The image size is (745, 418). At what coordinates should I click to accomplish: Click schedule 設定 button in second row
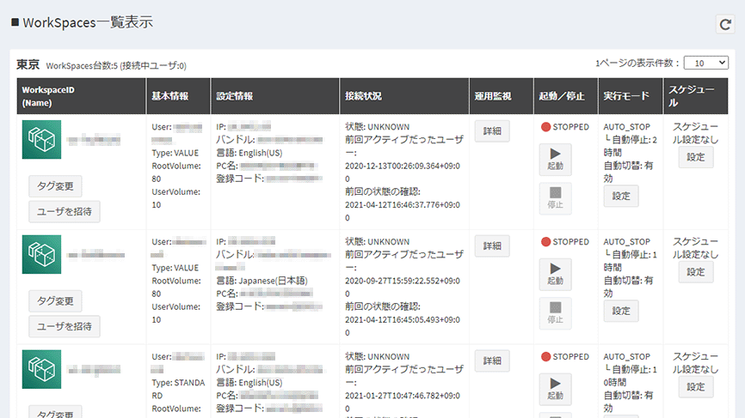pos(696,272)
